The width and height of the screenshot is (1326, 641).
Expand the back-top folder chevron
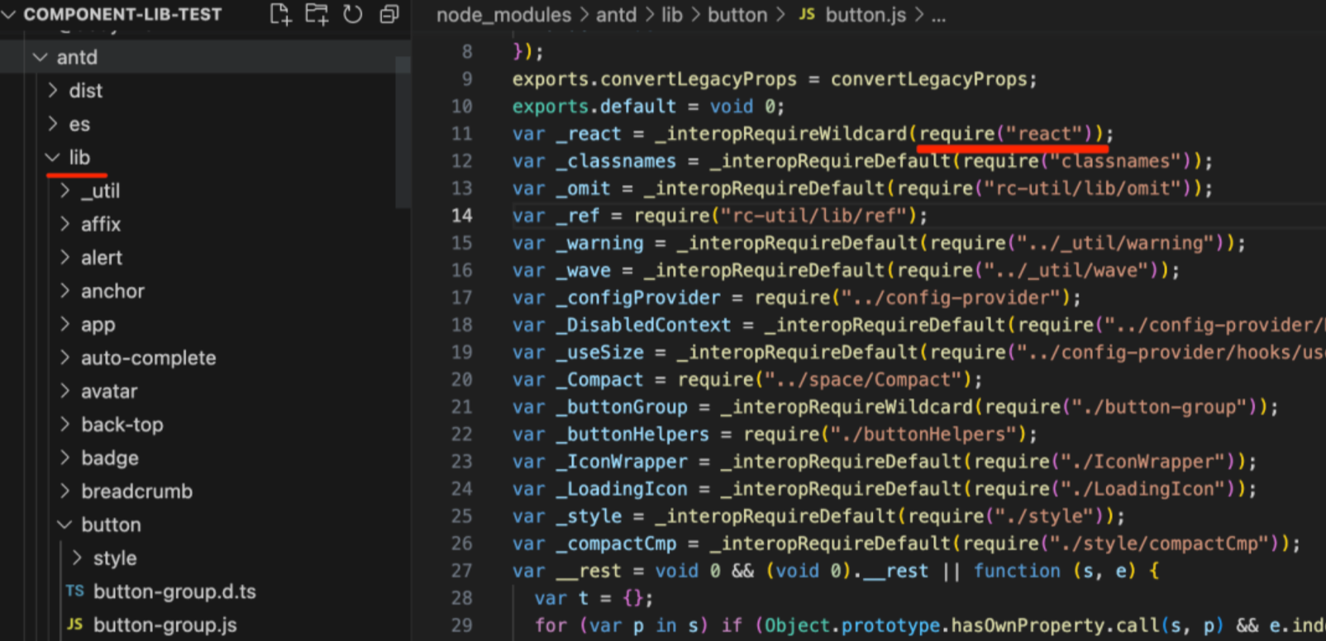coord(65,425)
